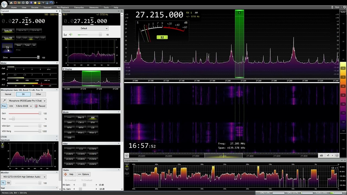Click the three-dots button in Mode panel
Screen dimensions: 347x195
pyautogui.click(x=69, y=118)
